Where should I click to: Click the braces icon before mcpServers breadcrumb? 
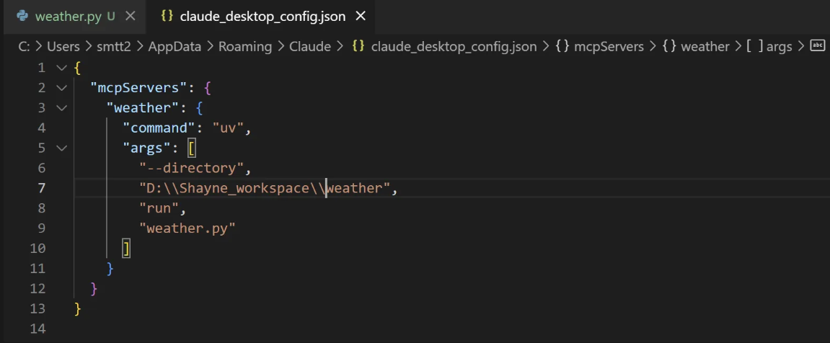(x=562, y=47)
